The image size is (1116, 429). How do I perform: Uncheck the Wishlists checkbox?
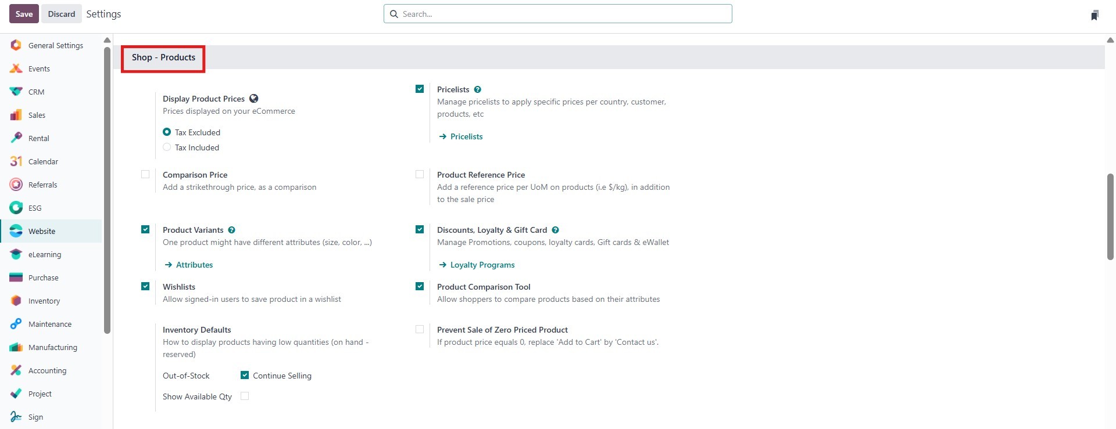(x=145, y=286)
